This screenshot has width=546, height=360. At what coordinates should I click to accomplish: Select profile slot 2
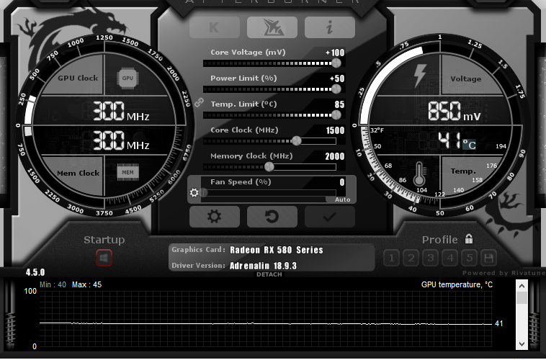411,258
